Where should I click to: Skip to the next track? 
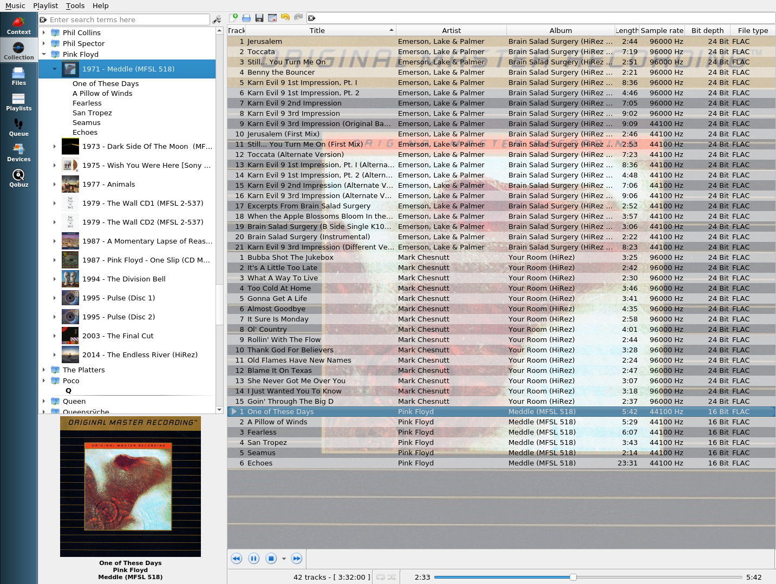tap(297, 559)
